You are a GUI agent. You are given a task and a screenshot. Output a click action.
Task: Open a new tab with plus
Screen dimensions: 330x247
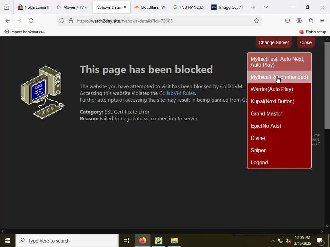pos(253,7)
